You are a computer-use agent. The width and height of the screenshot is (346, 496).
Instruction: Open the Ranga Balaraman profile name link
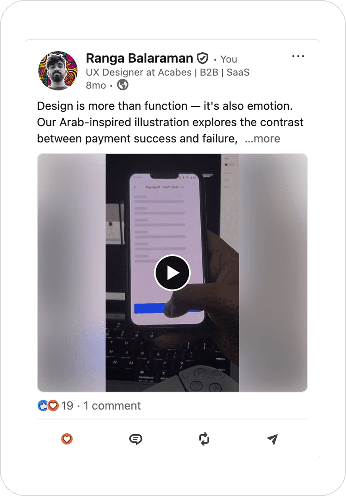(139, 59)
